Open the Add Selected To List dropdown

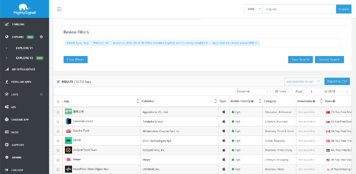304,81
